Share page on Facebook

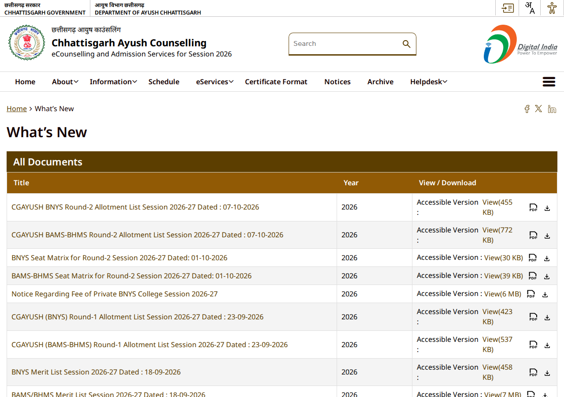click(527, 109)
